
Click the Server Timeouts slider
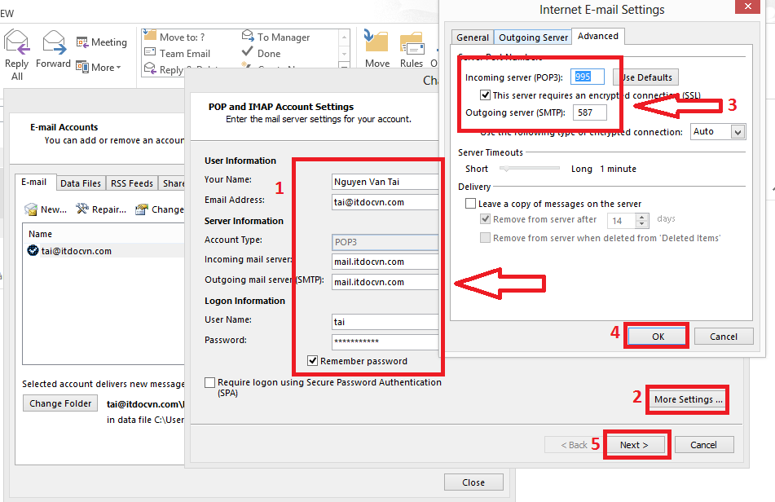(530, 169)
